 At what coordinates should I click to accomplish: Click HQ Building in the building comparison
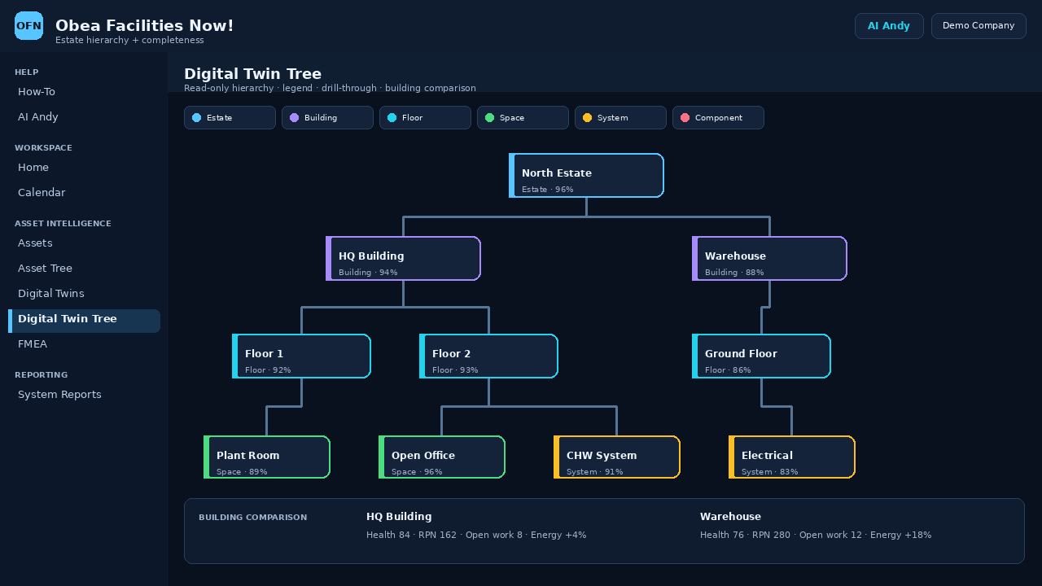click(399, 517)
